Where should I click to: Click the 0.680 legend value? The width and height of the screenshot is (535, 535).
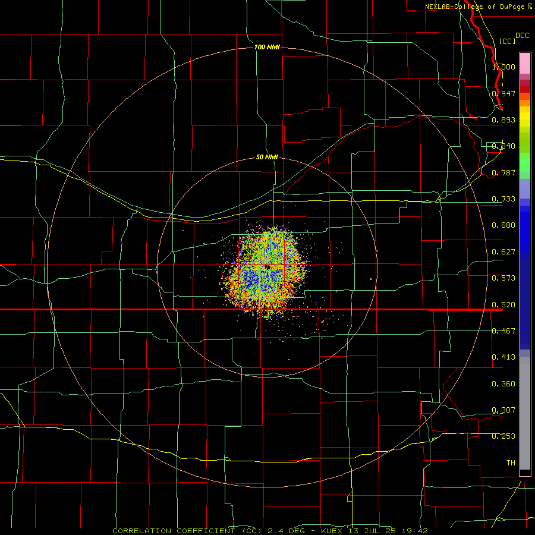pyautogui.click(x=503, y=225)
